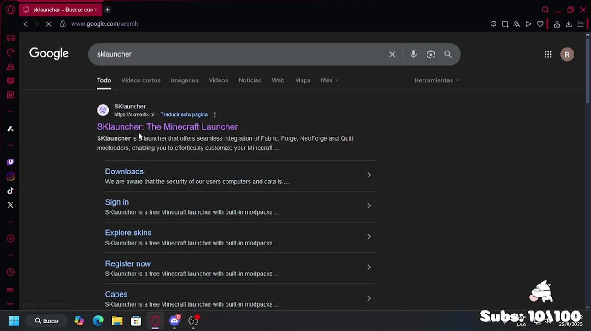Switch to Imágenes tab
The height and width of the screenshot is (331, 591).
(185, 80)
